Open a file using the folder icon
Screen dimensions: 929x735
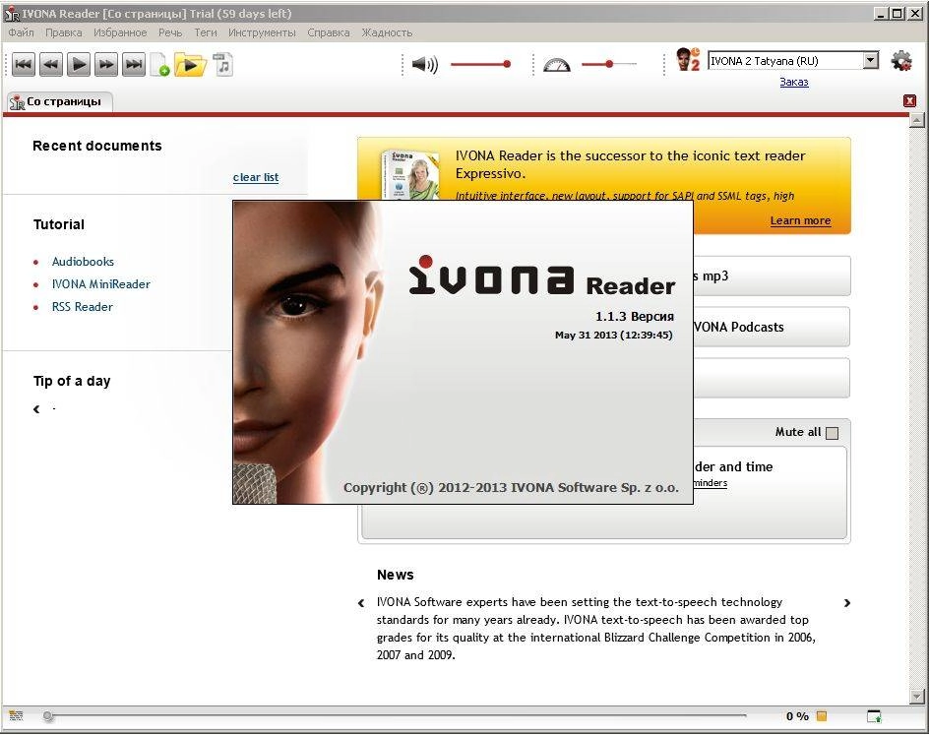click(x=188, y=64)
